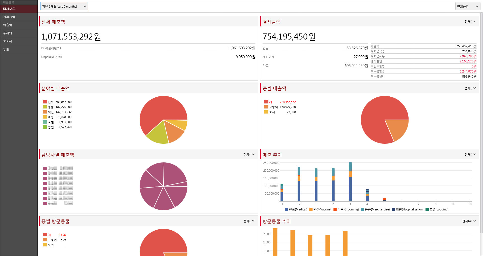Toggle the 호텔(Lodging) chart legend
The image size is (483, 256).
(437, 209)
